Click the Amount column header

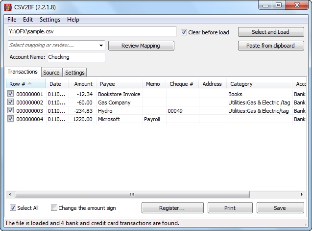(82, 84)
